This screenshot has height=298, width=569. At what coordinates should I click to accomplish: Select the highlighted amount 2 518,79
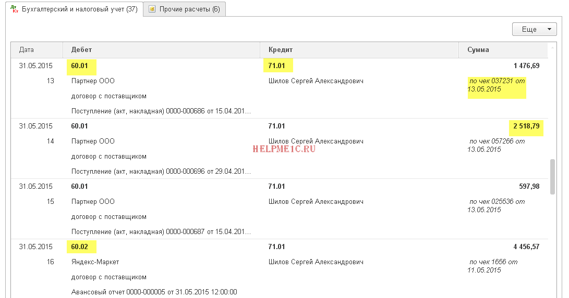(526, 126)
